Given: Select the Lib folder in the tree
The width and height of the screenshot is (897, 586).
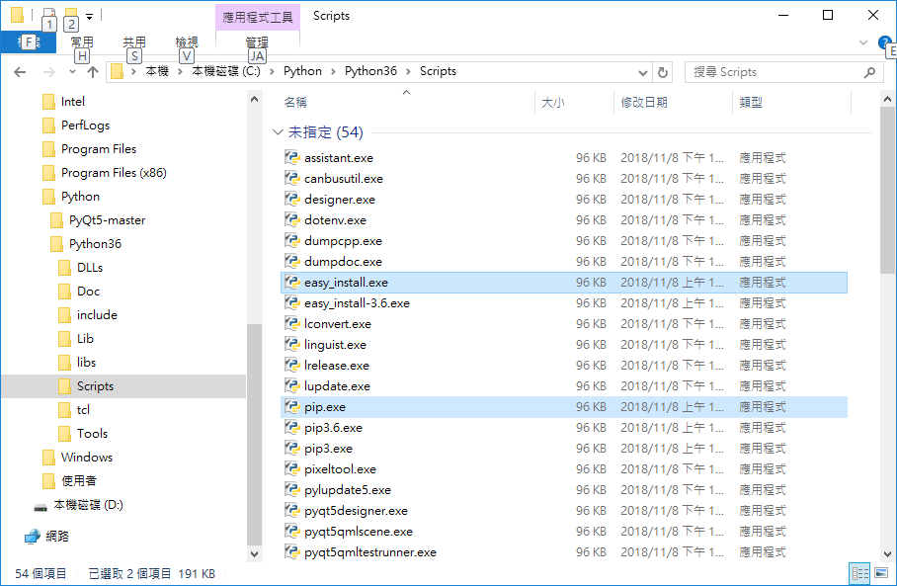Looking at the screenshot, I should [x=85, y=339].
